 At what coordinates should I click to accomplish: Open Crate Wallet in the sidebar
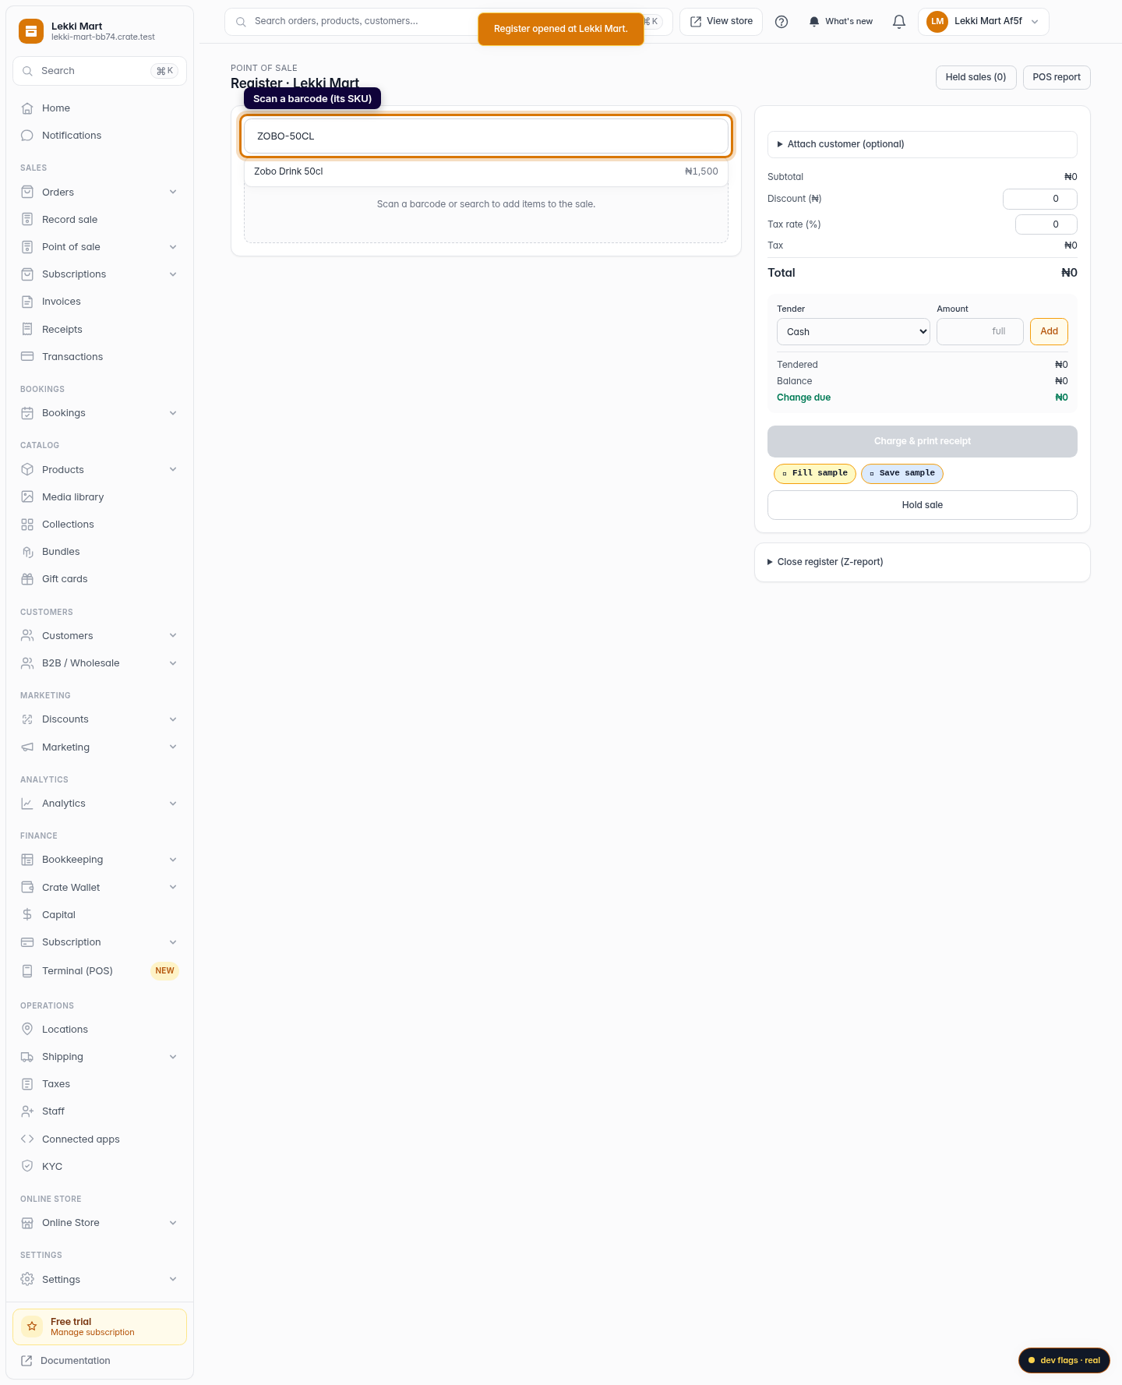[x=100, y=887]
